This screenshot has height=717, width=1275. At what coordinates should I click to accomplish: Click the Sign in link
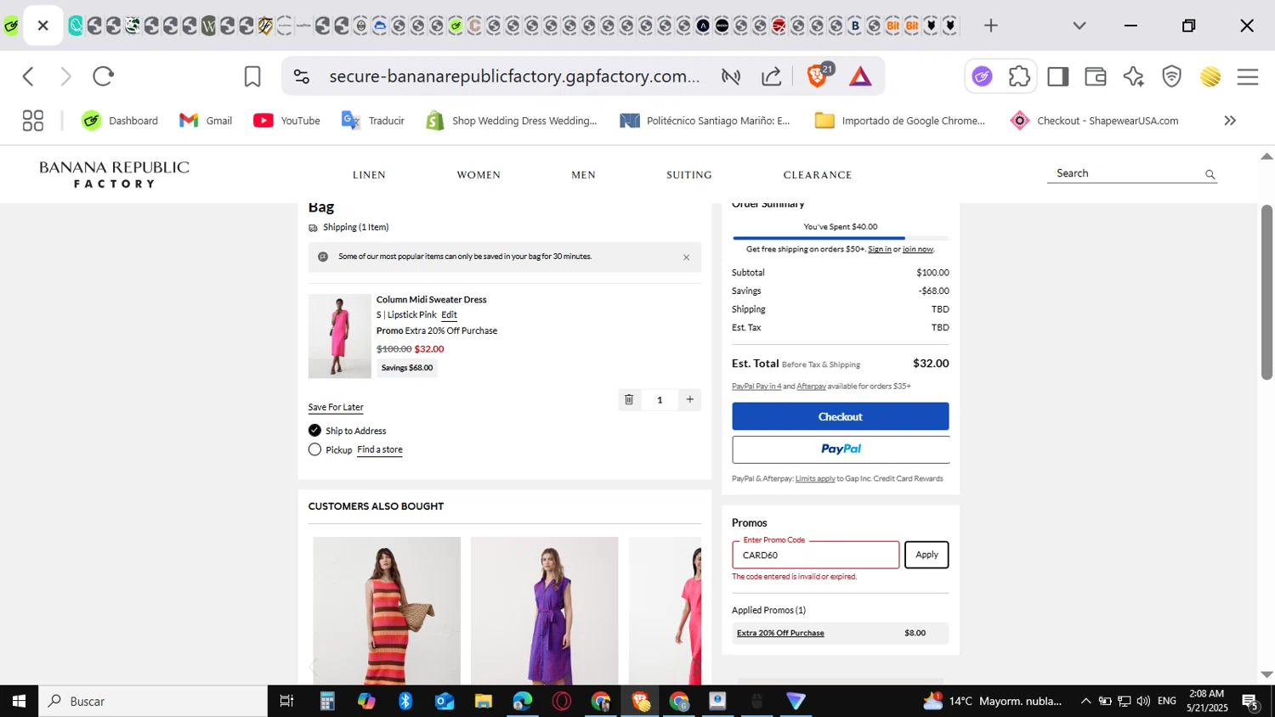tap(880, 249)
